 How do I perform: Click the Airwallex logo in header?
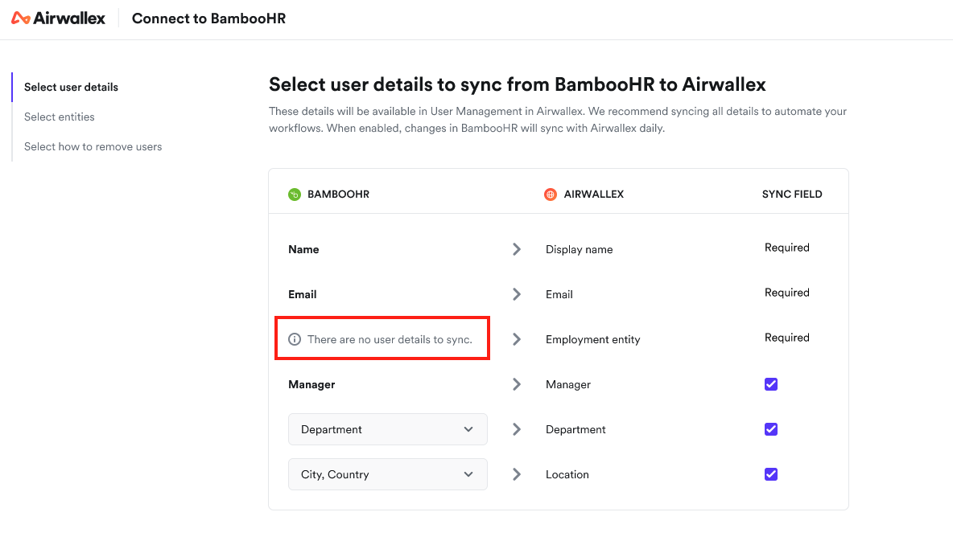click(58, 18)
